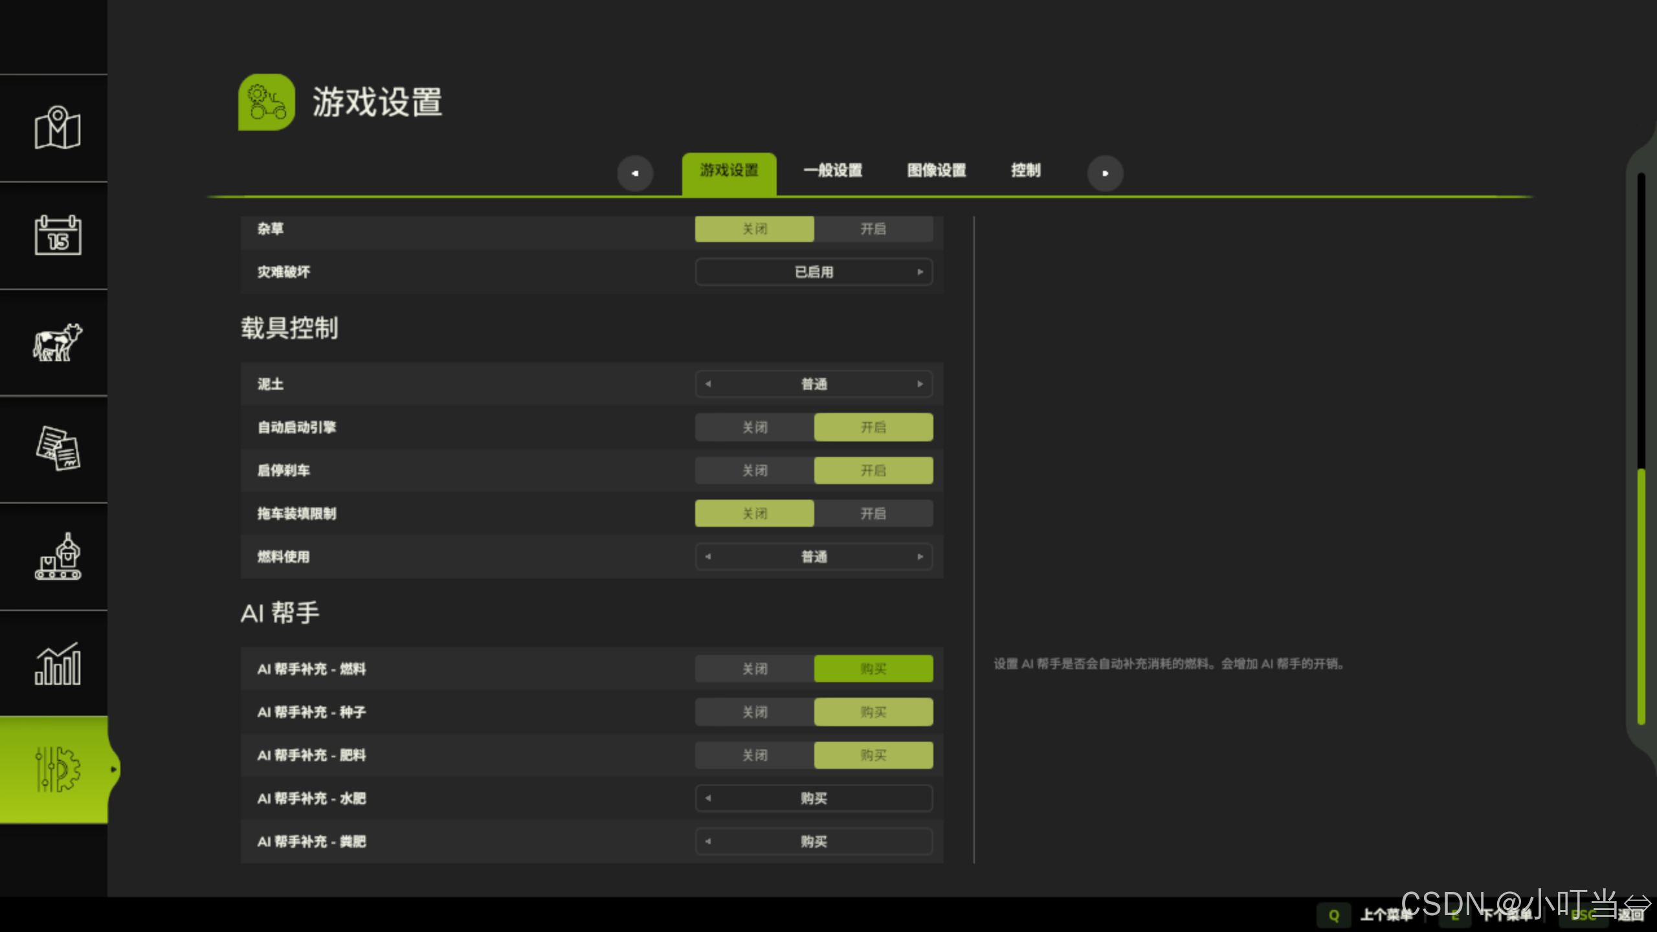
Task: Click the 上个菜单 Q button
Action: pos(1334,915)
